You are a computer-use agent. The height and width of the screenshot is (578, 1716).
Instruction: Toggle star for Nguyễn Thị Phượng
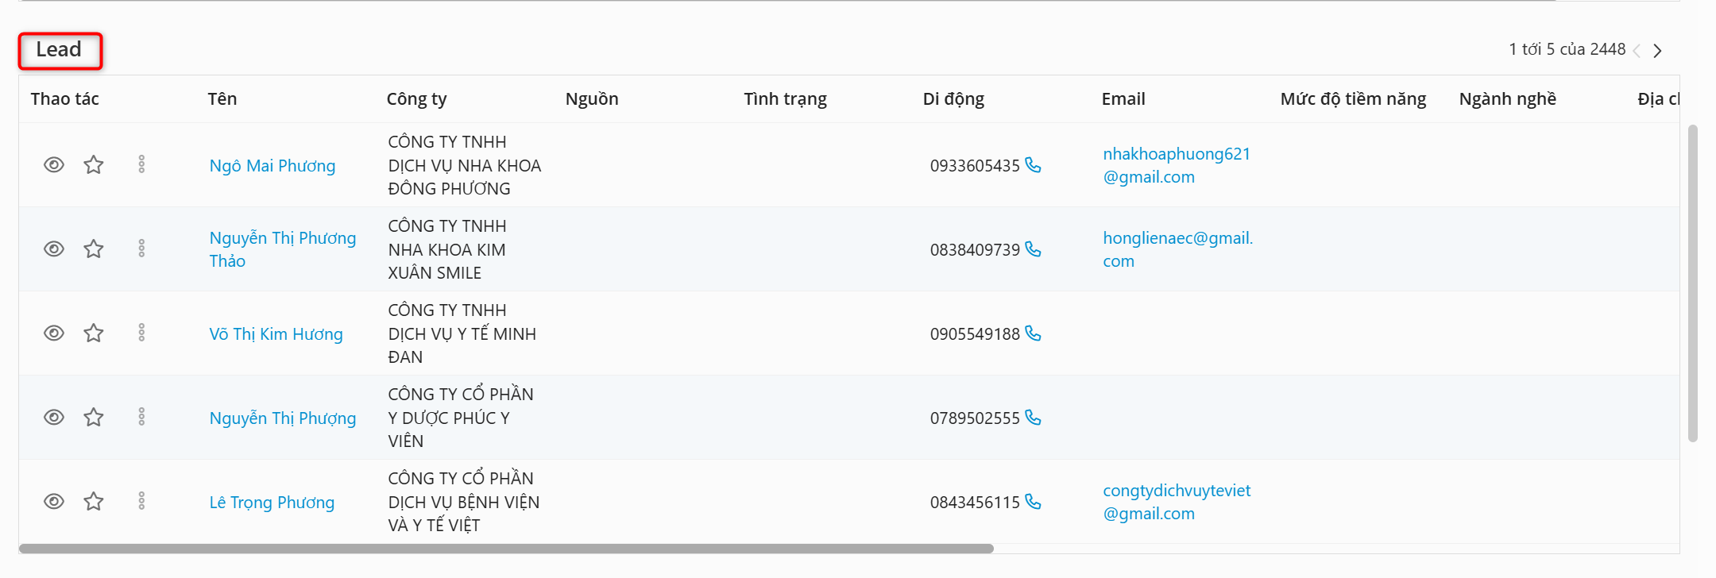[94, 418]
